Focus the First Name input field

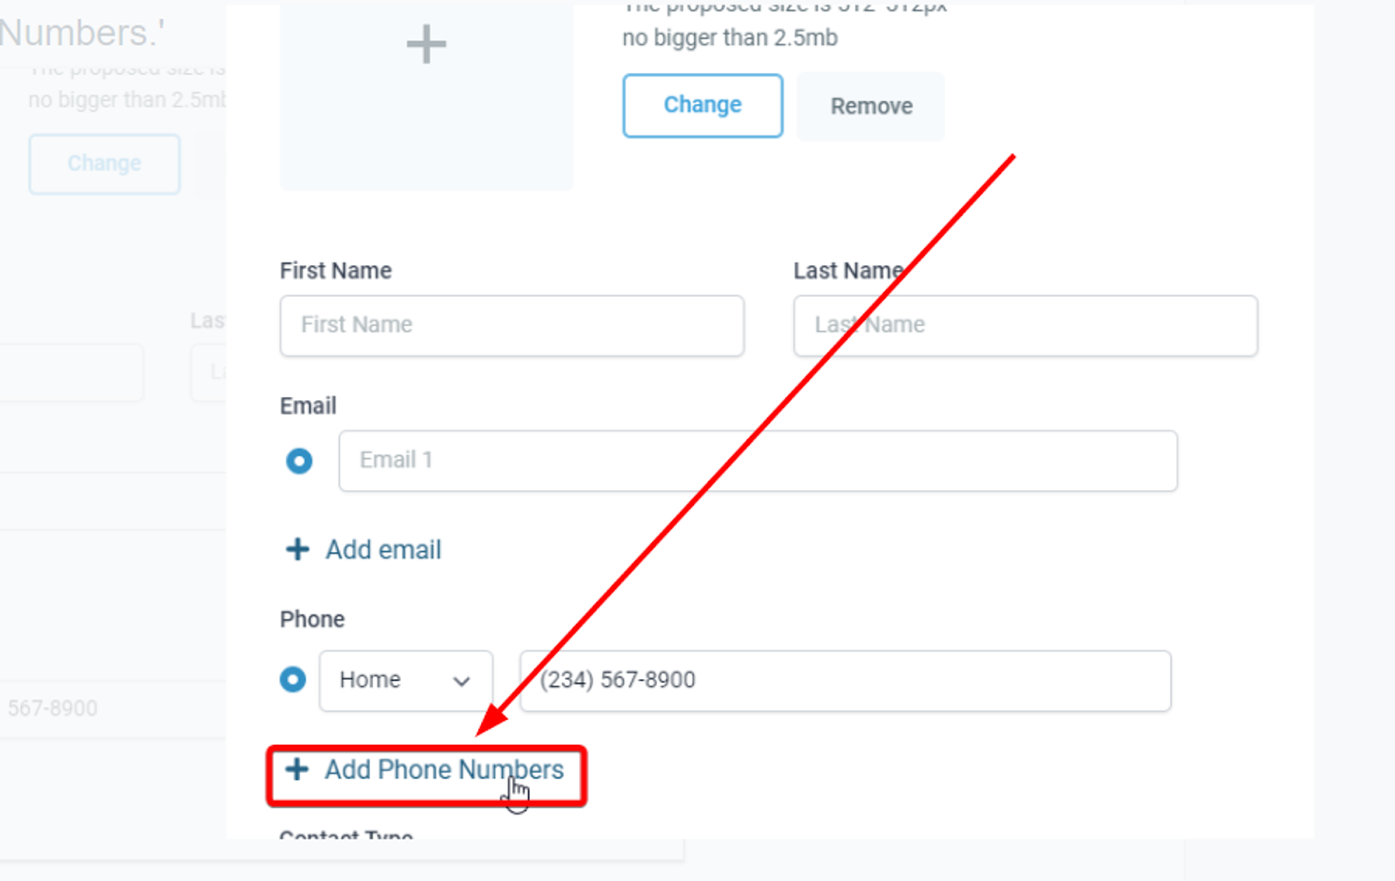click(x=512, y=325)
